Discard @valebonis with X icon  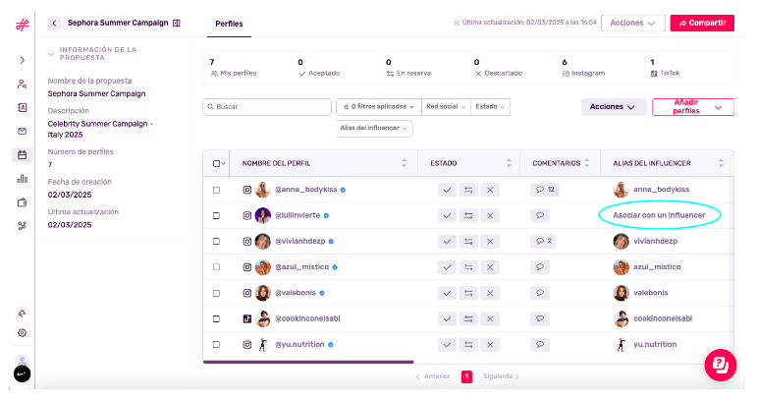pyautogui.click(x=490, y=293)
